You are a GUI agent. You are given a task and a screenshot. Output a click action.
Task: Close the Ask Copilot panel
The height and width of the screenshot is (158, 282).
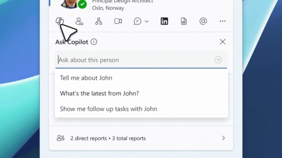(223, 42)
